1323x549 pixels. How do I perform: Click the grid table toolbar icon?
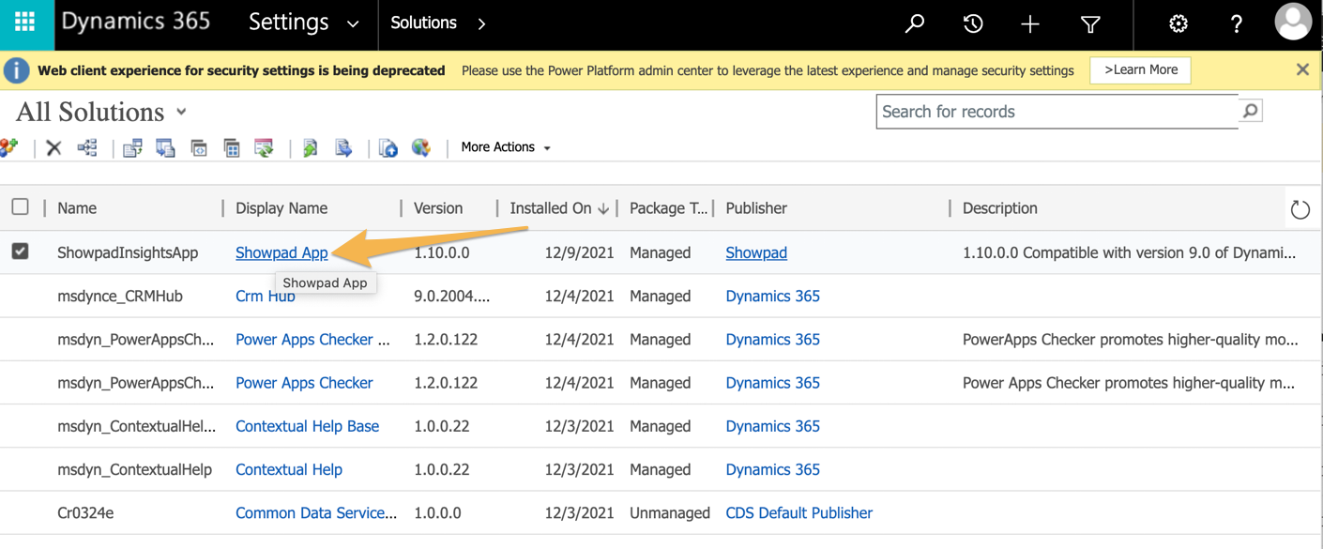pos(232,147)
